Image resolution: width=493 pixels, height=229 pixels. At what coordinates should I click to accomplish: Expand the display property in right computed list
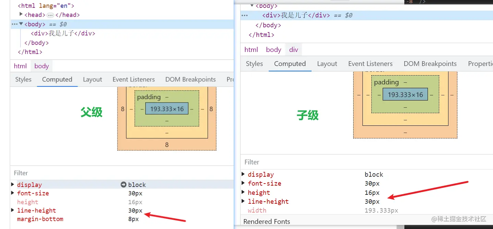243,174
